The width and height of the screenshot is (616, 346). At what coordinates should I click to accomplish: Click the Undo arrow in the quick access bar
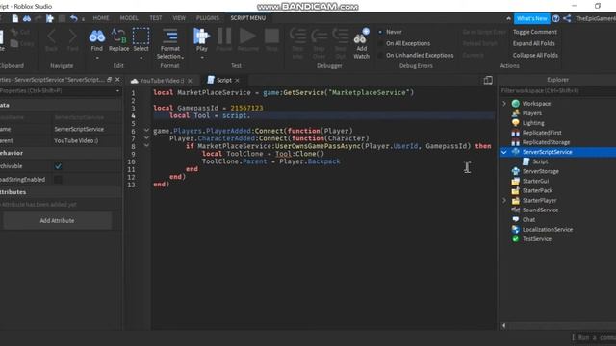[73, 18]
